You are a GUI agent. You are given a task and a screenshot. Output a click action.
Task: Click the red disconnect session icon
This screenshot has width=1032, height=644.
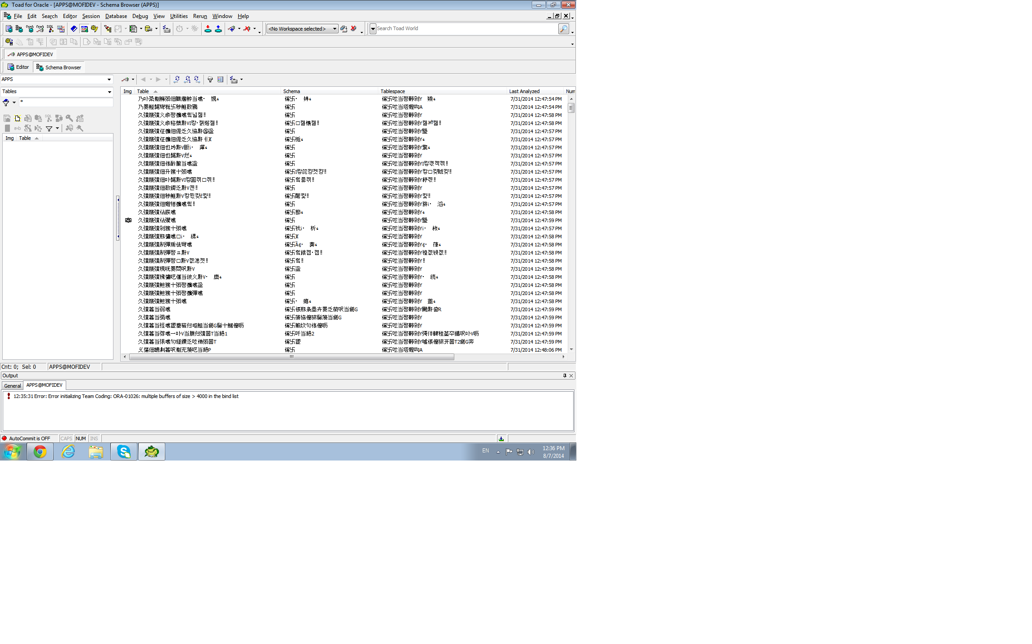click(x=247, y=29)
